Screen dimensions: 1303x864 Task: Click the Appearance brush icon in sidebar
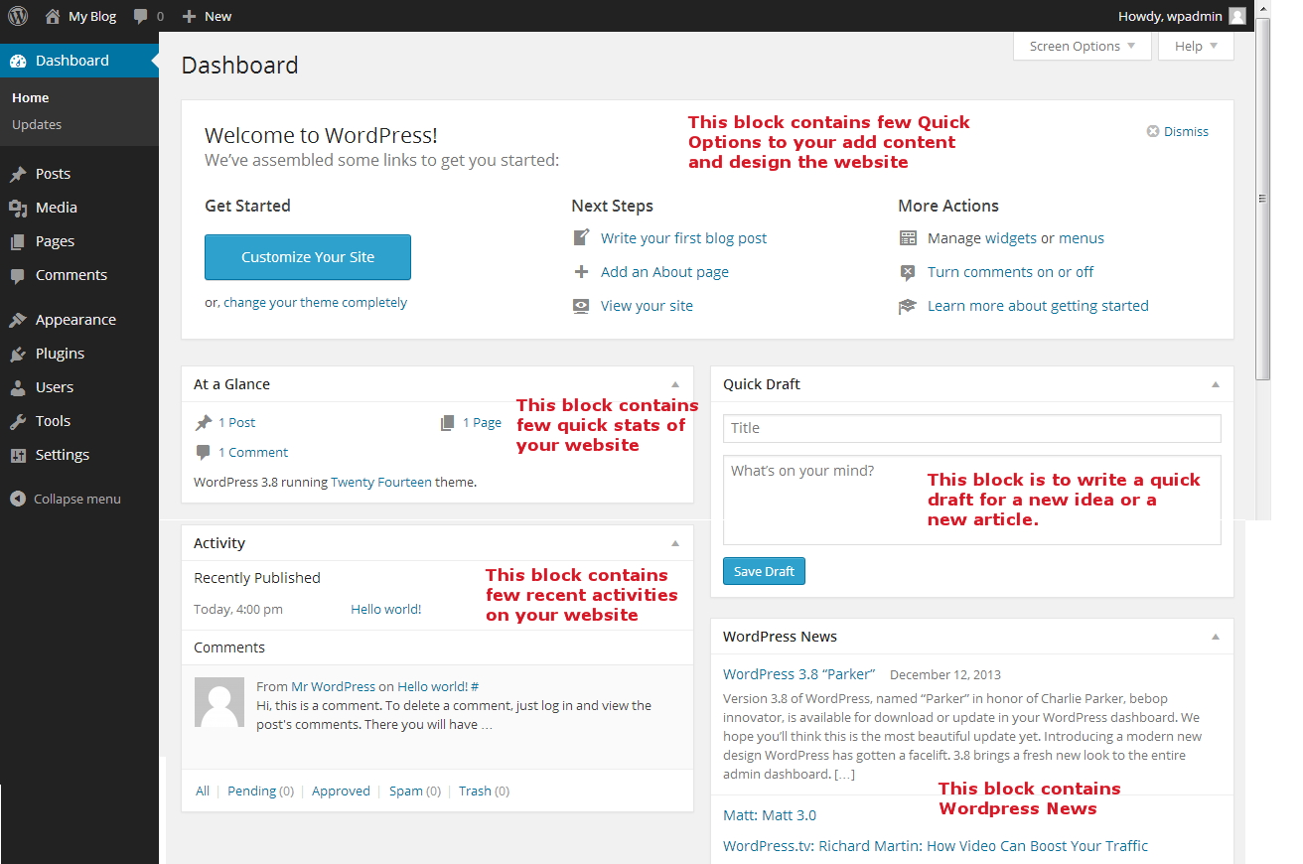coord(18,320)
